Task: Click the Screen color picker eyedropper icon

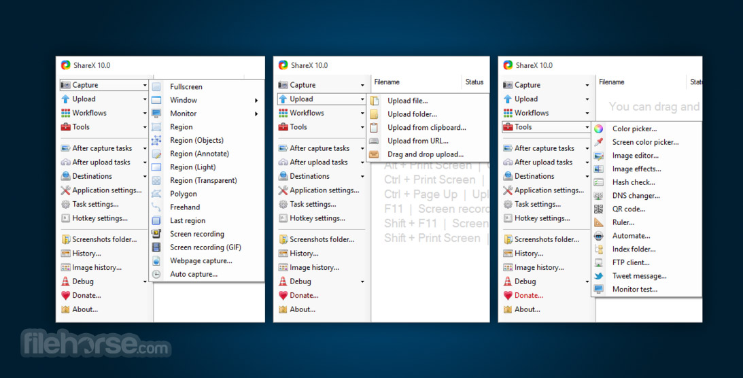Action: pyautogui.click(x=599, y=142)
